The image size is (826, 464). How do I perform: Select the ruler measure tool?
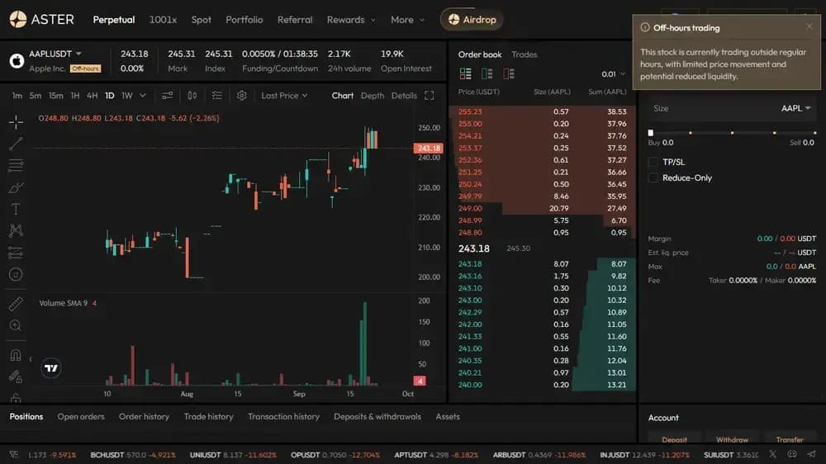tap(16, 304)
